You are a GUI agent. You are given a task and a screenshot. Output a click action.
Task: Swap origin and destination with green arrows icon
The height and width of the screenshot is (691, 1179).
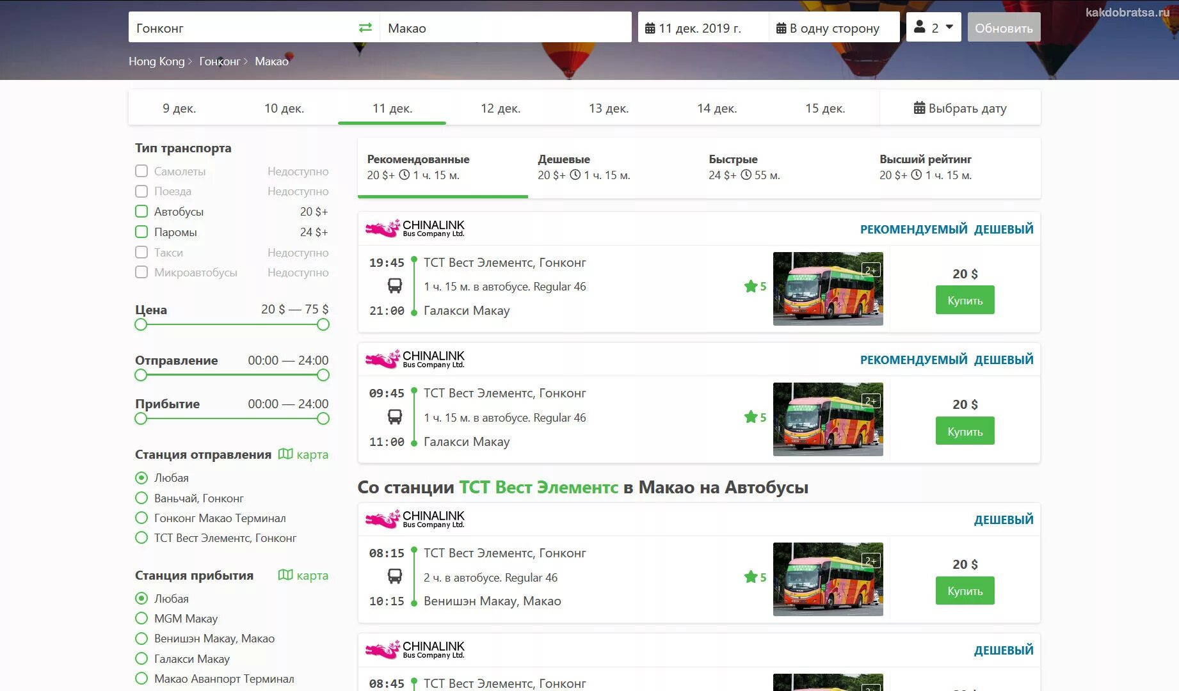(365, 28)
